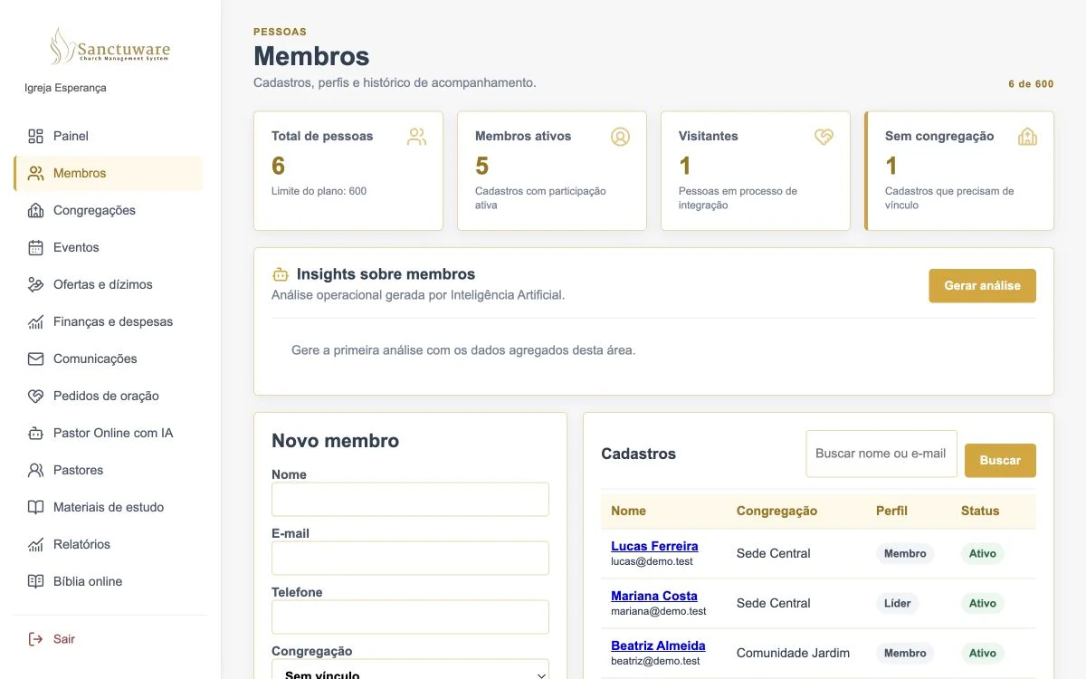Open Pedidos de oração page

click(x=108, y=396)
